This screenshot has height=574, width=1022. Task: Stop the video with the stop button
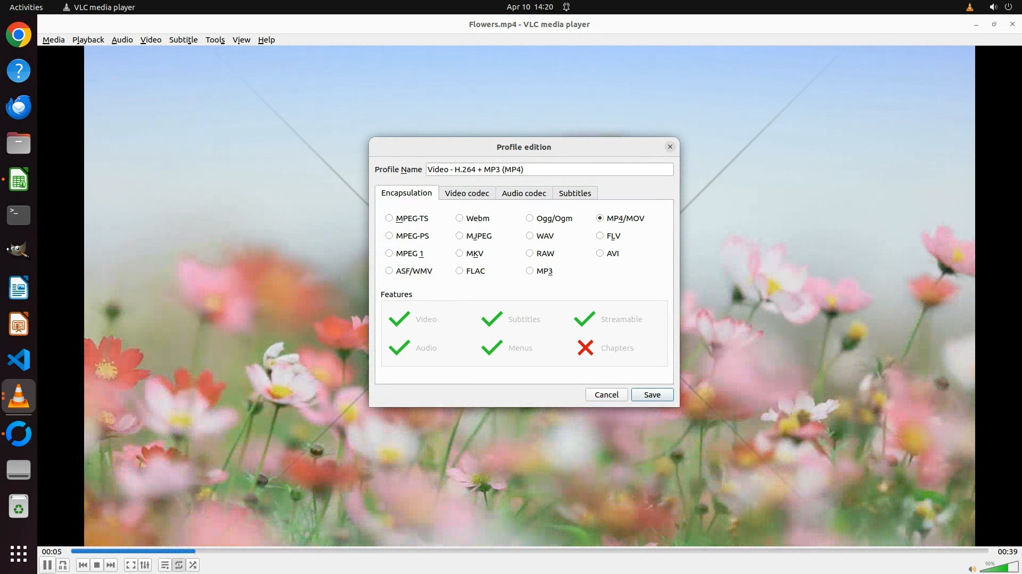tap(97, 565)
